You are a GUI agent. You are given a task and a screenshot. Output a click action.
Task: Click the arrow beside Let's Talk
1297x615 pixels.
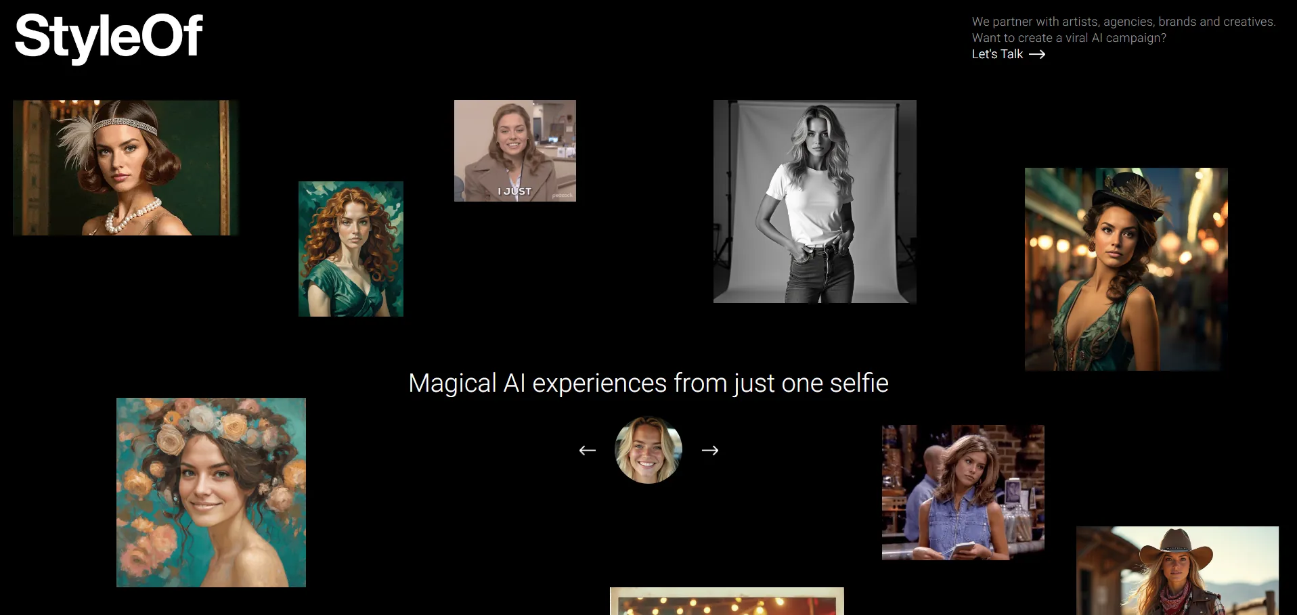point(1037,54)
